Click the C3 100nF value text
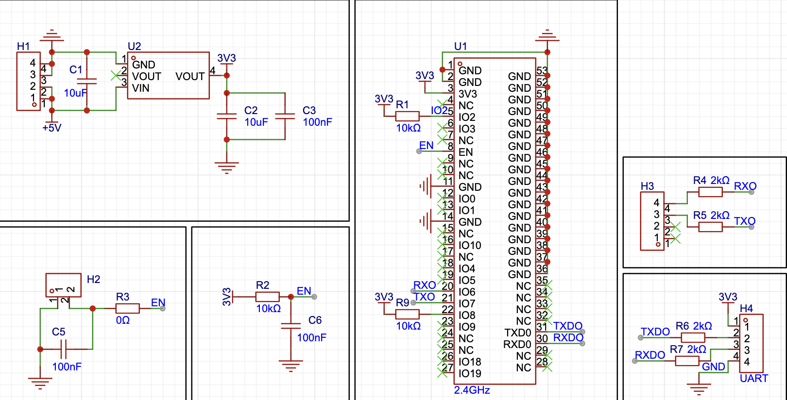The width and height of the screenshot is (787, 400). (x=317, y=122)
